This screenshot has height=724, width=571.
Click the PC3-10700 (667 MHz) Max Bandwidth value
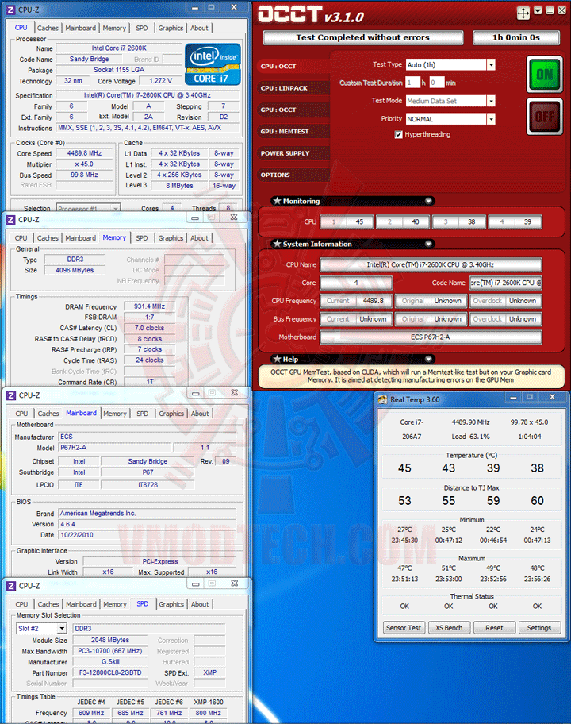point(110,651)
